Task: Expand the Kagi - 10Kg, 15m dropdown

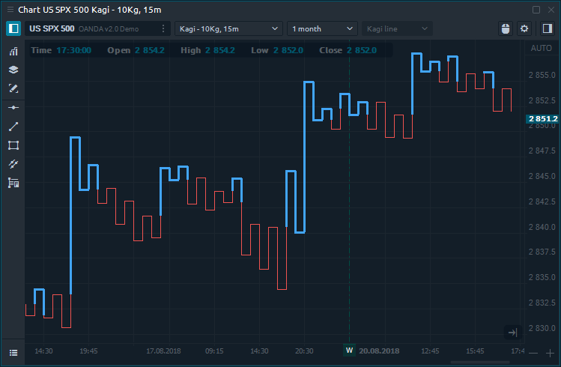Action: tap(228, 28)
